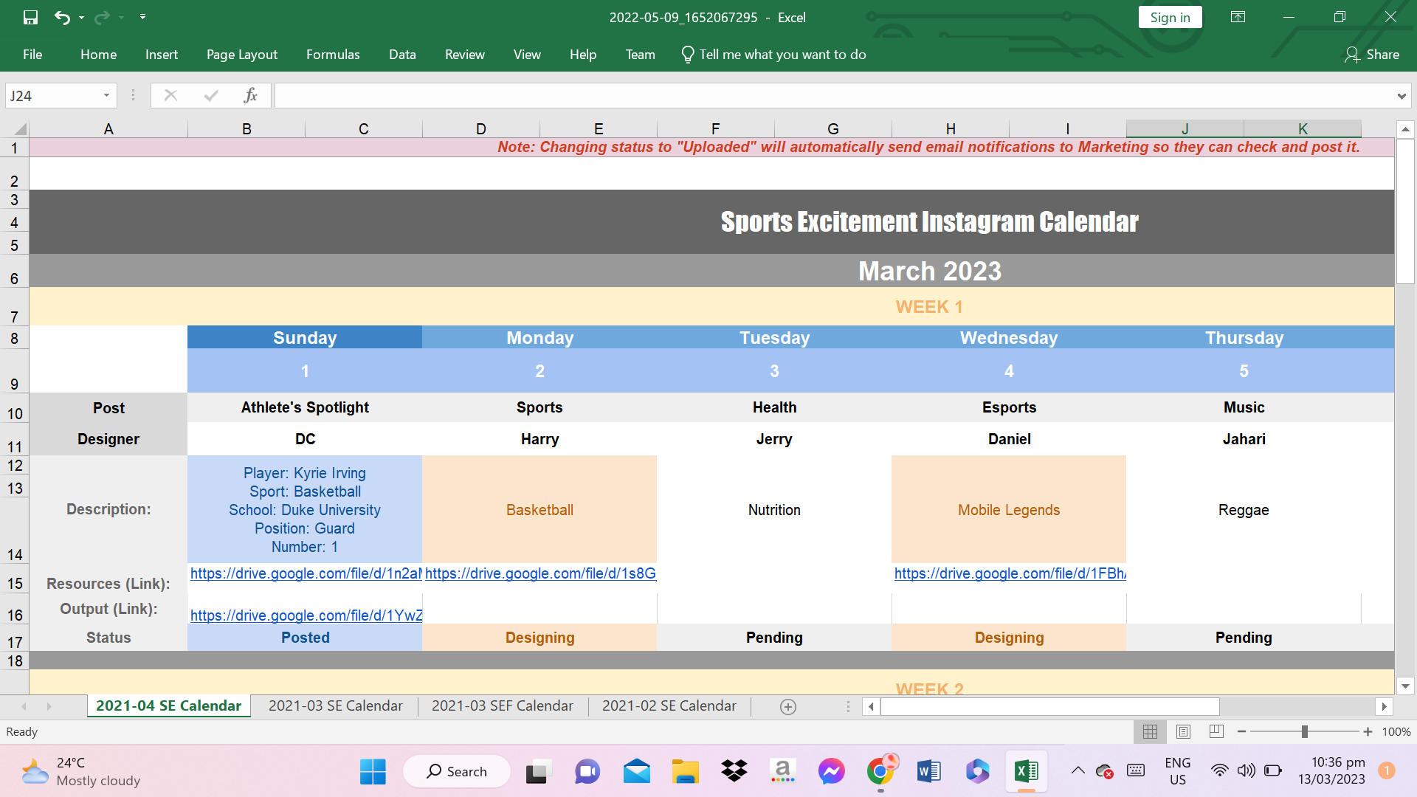Click the Save icon in quick access toolbar

tap(30, 17)
